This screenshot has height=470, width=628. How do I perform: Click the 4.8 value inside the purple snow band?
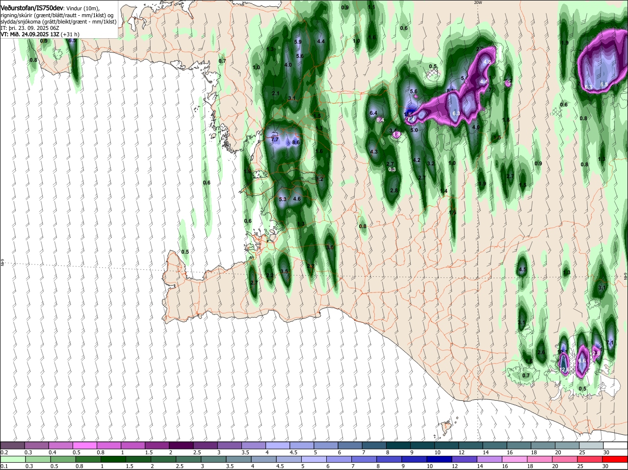click(487, 62)
